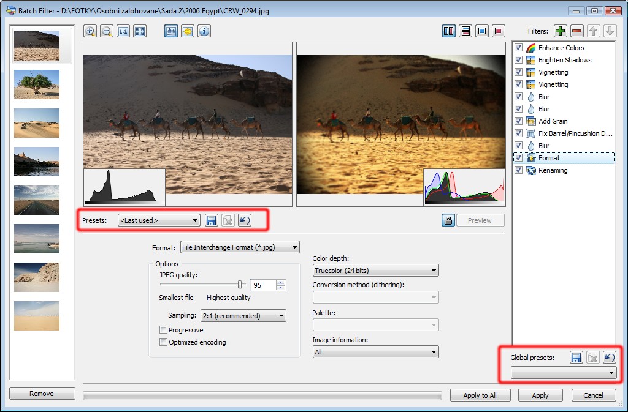This screenshot has width=628, height=412.
Task: Click Apply to All
Action: coord(480,395)
